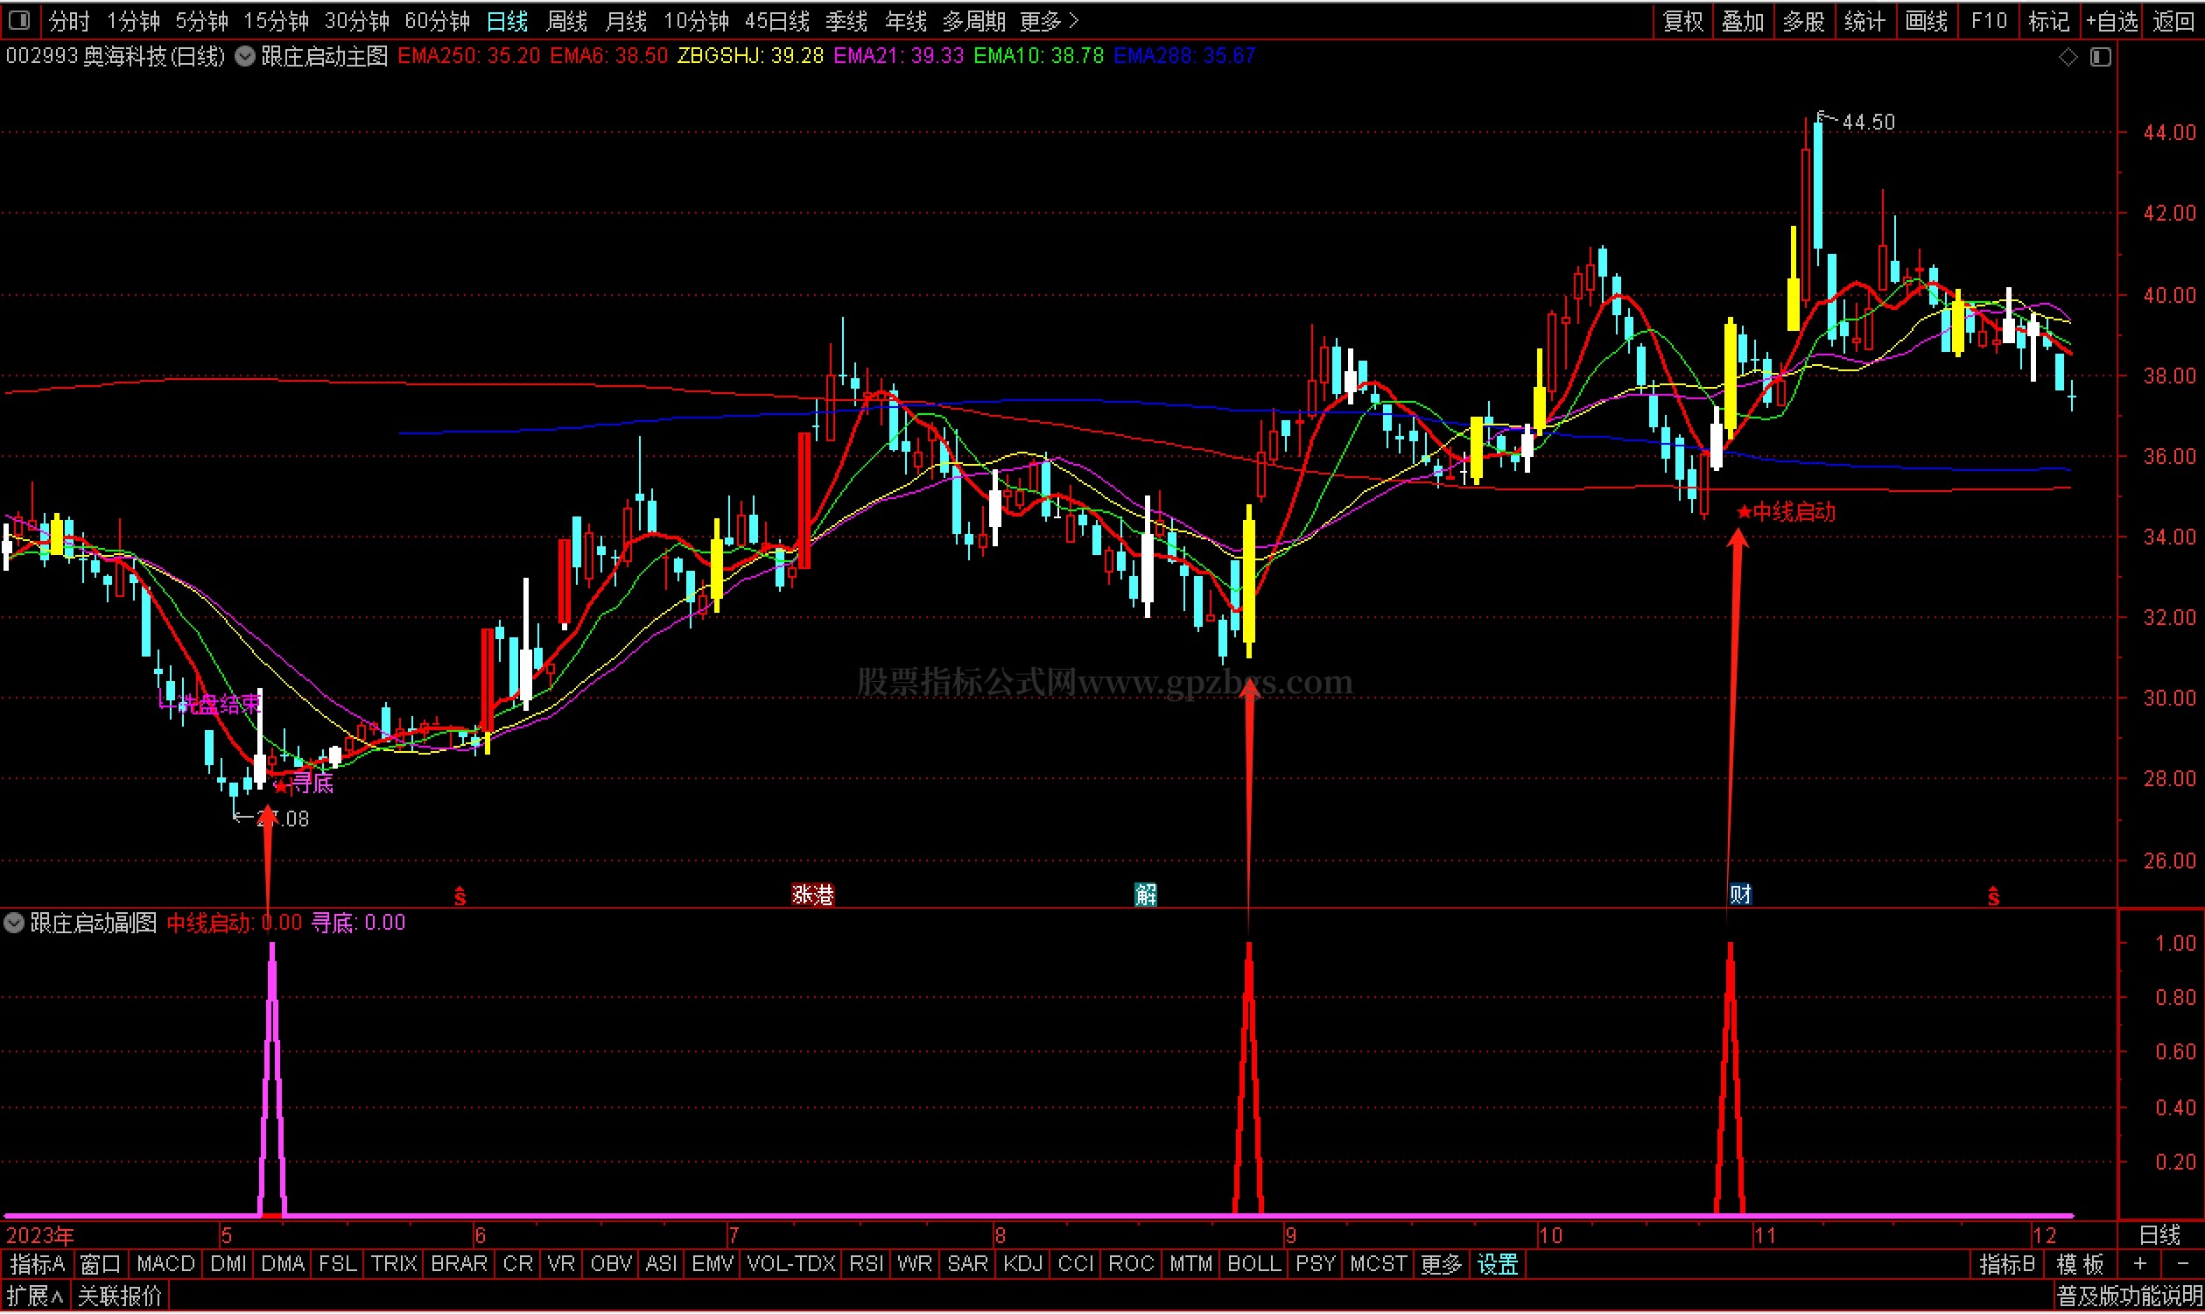Image resolution: width=2205 pixels, height=1314 pixels.
Task: Select the VOL-TDX indicator
Action: [791, 1265]
